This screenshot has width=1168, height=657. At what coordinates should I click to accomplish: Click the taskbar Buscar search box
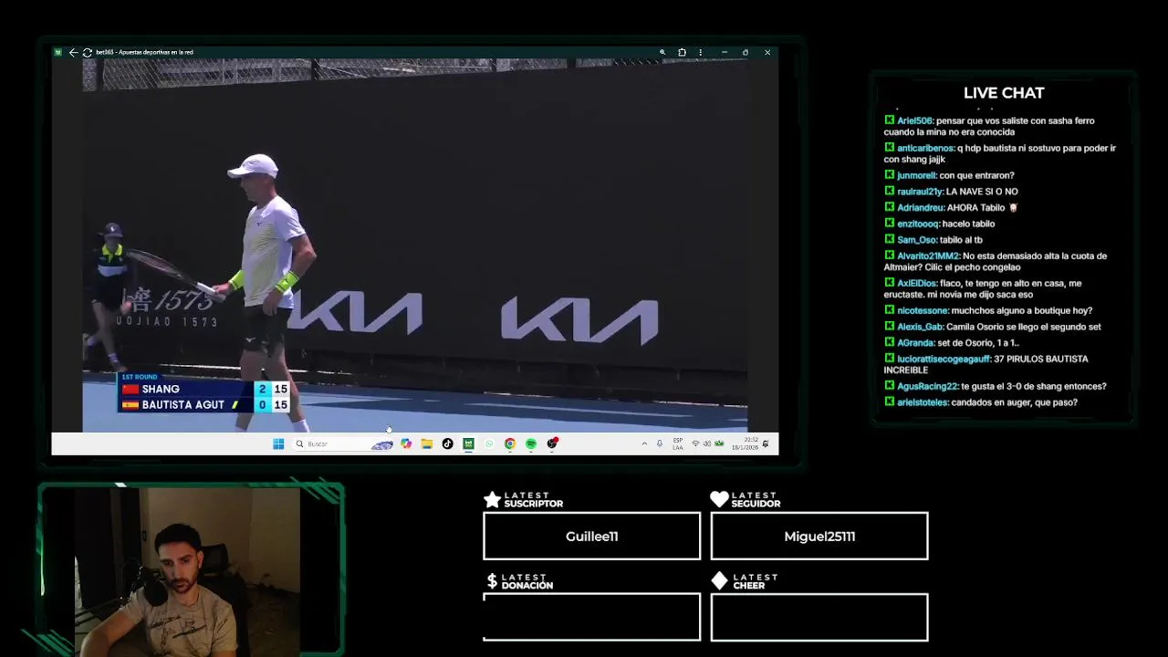[x=343, y=443]
